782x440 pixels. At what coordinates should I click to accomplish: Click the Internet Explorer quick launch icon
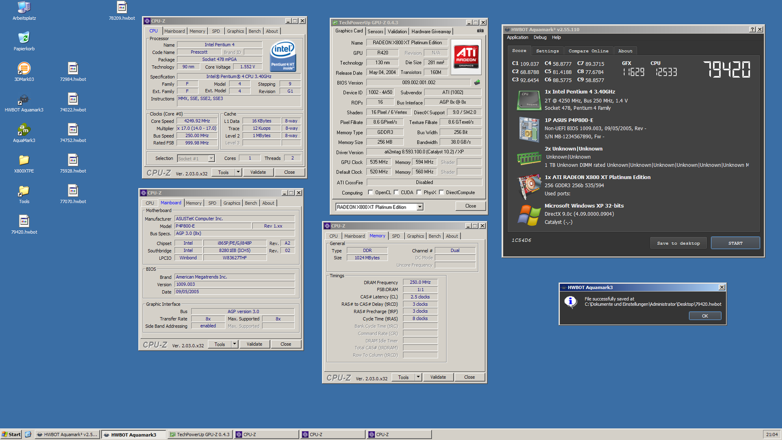(28, 434)
